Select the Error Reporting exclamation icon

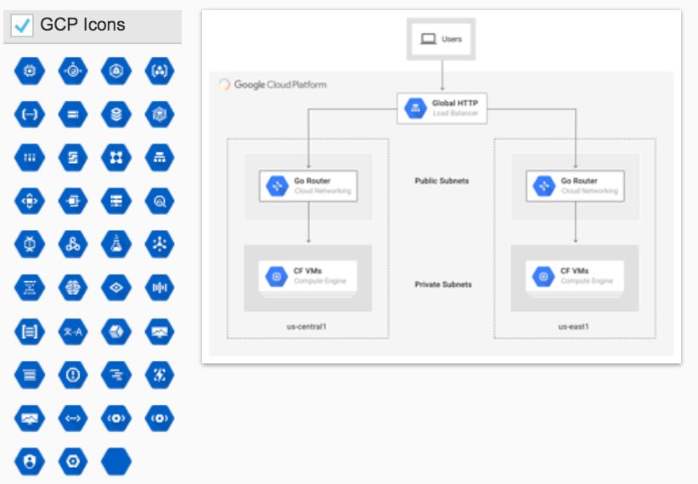(73, 375)
